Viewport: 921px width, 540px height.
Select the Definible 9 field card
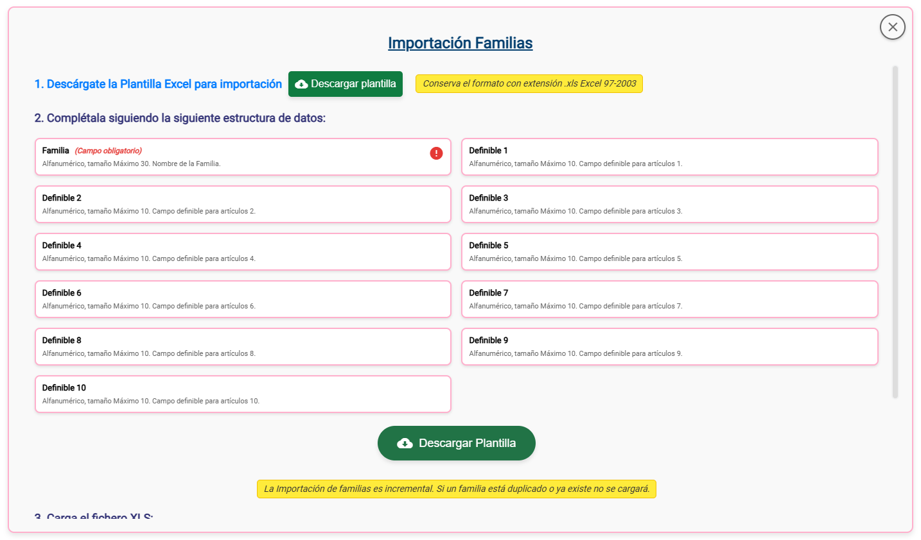tap(670, 346)
